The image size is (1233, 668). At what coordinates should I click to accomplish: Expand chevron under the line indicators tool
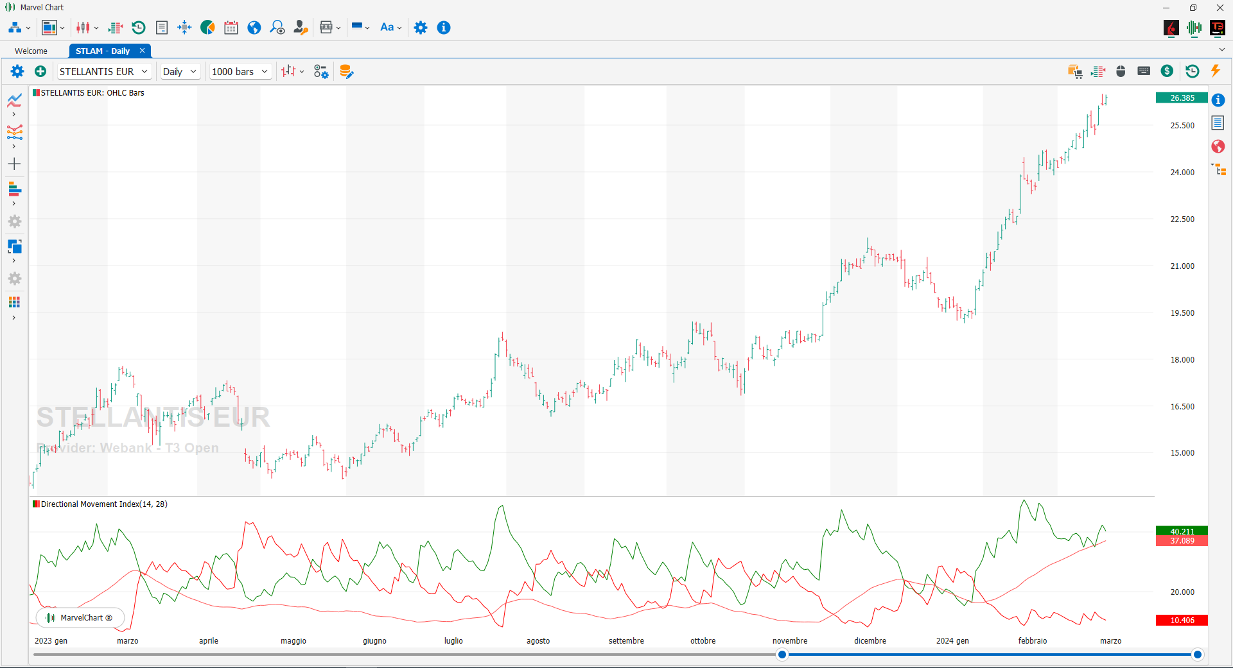tap(14, 115)
